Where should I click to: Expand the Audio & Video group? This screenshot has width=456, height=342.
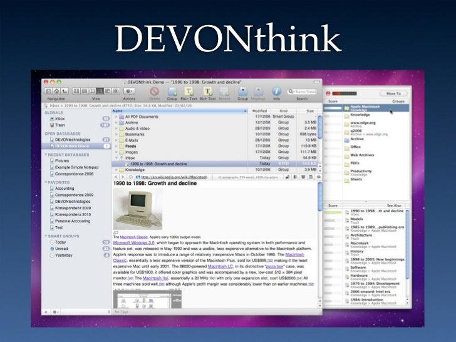(x=116, y=128)
